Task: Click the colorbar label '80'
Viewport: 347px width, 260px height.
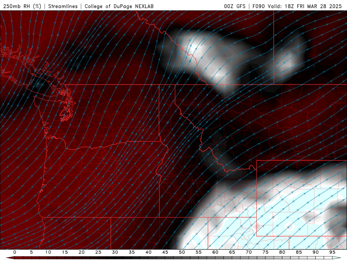Action: tap(282, 252)
